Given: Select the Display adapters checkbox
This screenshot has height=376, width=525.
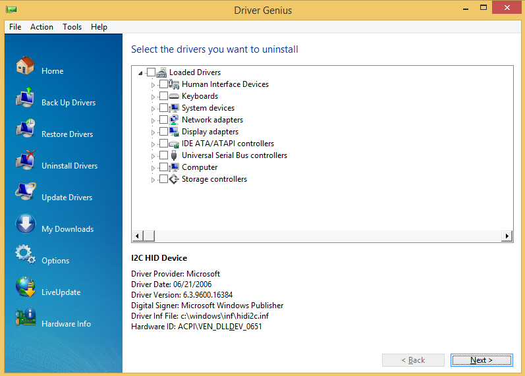Looking at the screenshot, I should tap(163, 132).
